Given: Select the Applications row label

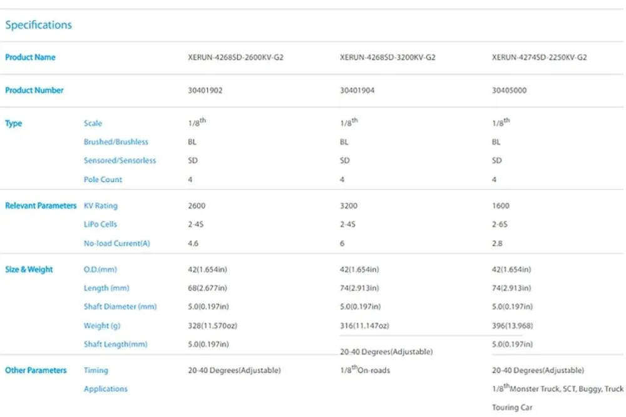Looking at the screenshot, I should [x=106, y=389].
